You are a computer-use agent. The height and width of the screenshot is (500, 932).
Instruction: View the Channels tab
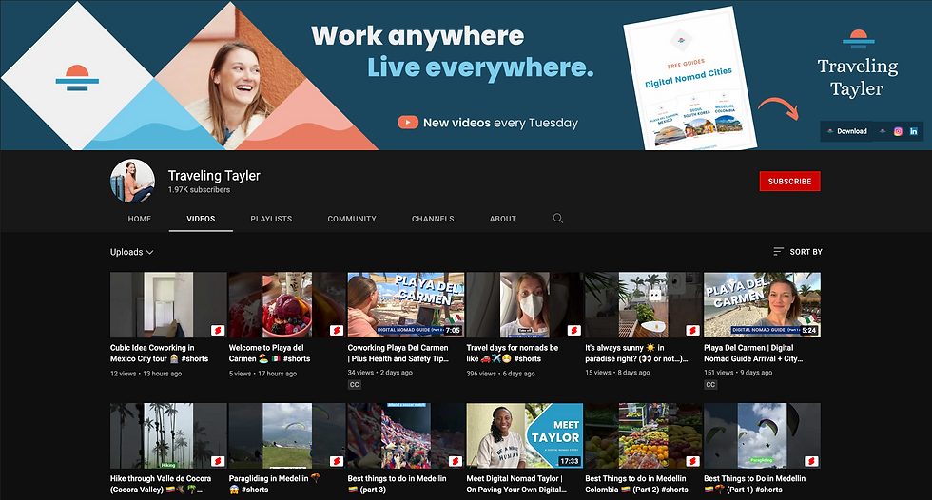click(433, 219)
